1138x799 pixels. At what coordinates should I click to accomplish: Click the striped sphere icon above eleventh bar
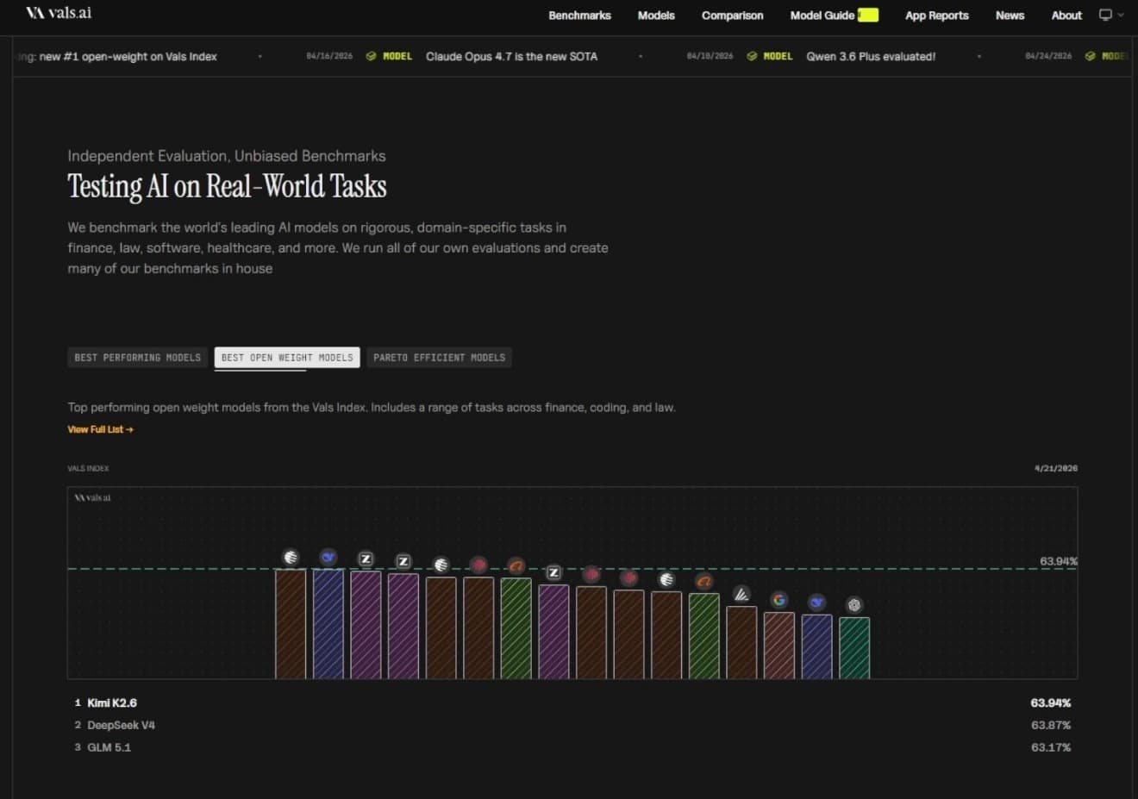pyautogui.click(x=666, y=579)
